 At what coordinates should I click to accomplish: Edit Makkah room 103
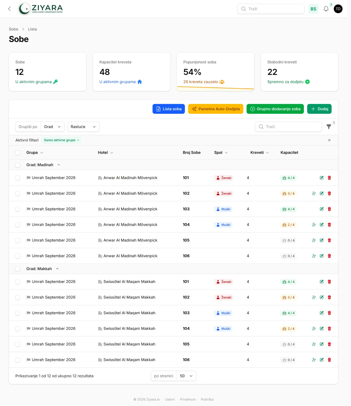pyautogui.click(x=322, y=313)
